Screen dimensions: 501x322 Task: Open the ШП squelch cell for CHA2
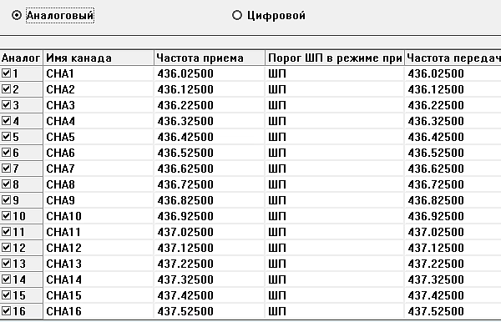coord(335,89)
